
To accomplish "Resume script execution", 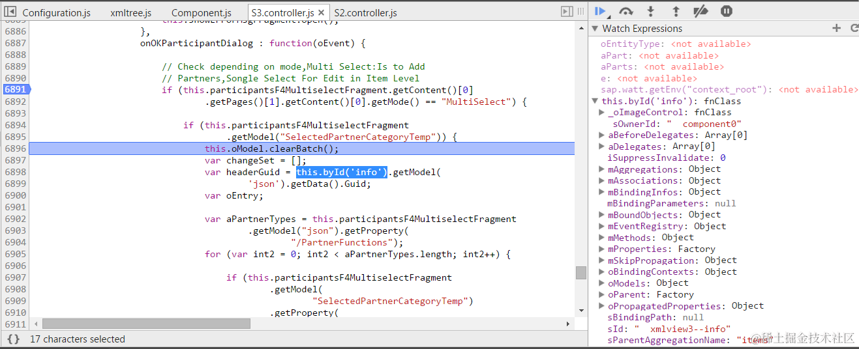I will 601,12.
